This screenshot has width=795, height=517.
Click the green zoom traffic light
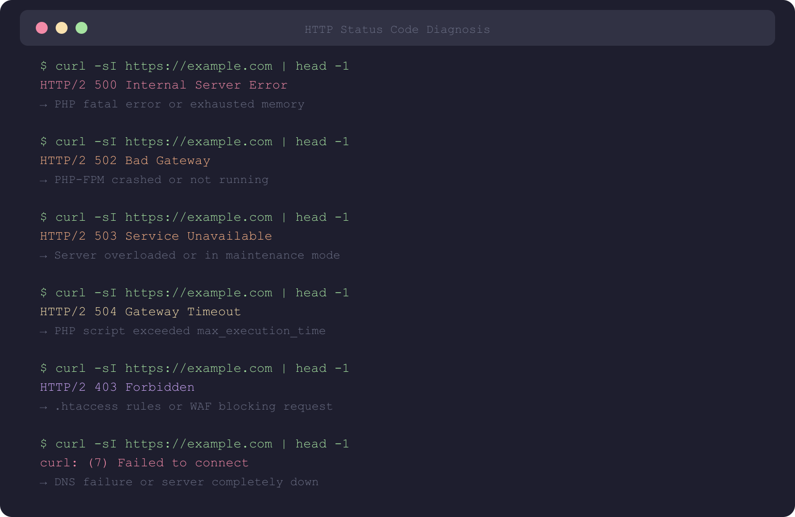(81, 28)
